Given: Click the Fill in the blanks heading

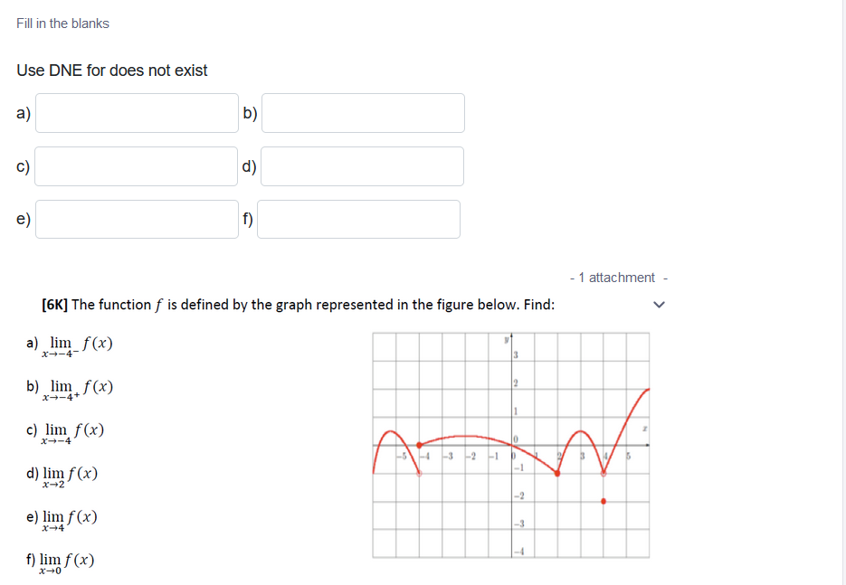Looking at the screenshot, I should click(x=62, y=23).
